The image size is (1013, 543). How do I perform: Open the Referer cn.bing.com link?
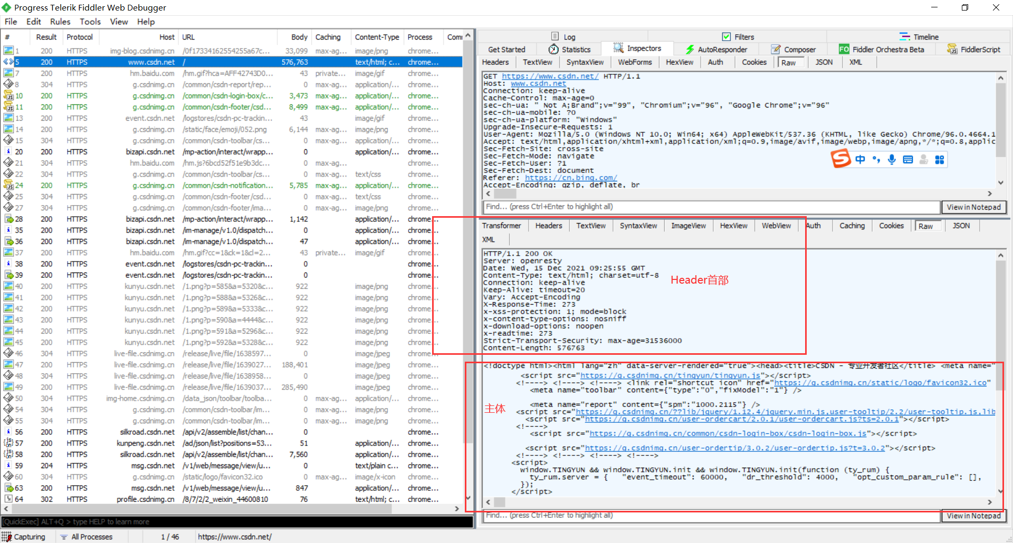pos(571,178)
